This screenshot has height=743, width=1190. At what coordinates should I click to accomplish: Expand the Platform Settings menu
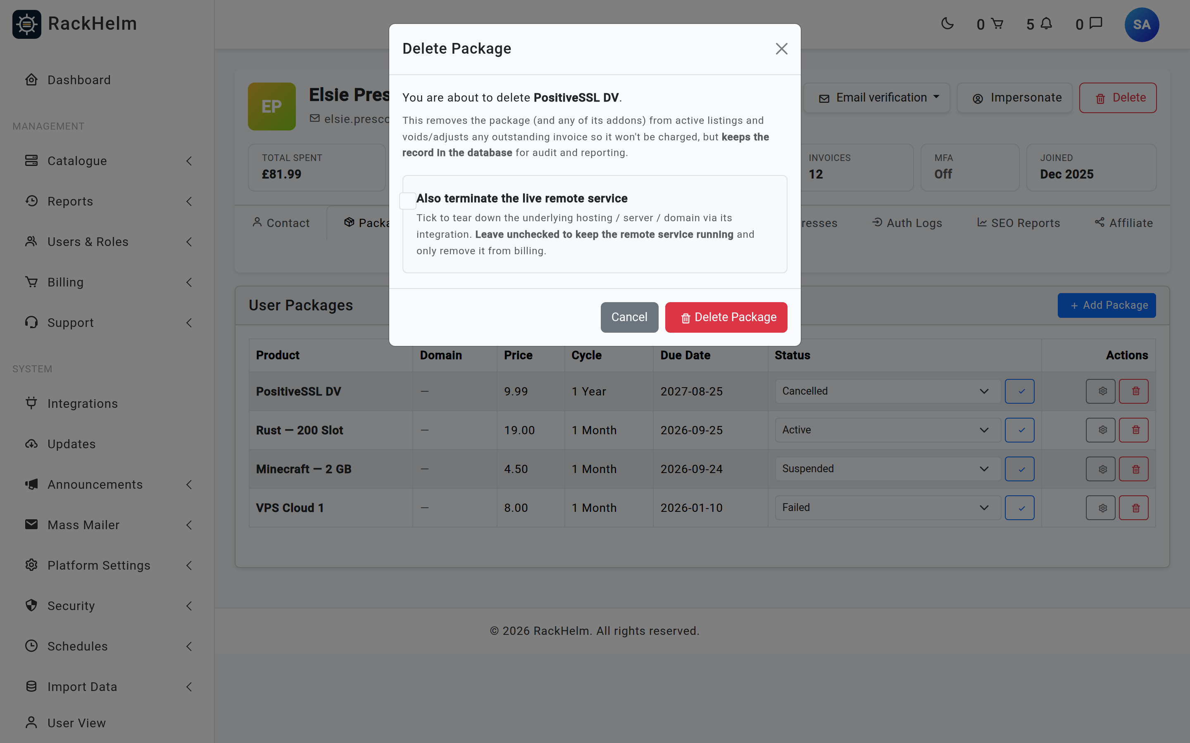[107, 565]
